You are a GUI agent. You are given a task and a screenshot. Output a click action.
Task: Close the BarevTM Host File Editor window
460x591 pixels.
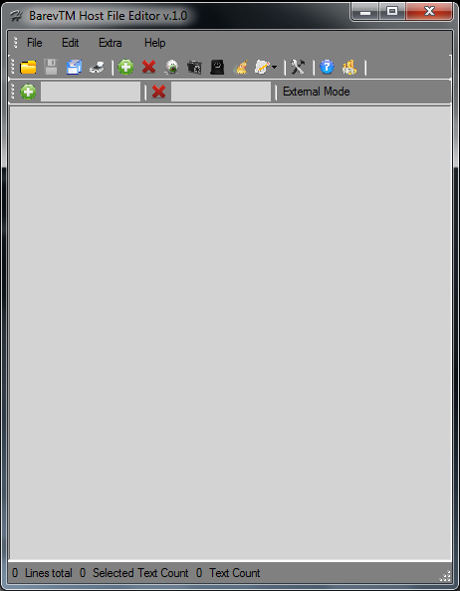tap(429, 11)
